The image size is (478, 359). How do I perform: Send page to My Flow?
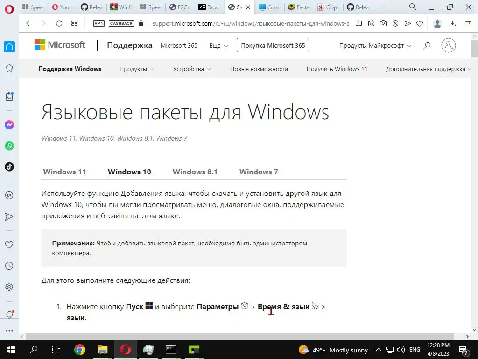point(408,23)
